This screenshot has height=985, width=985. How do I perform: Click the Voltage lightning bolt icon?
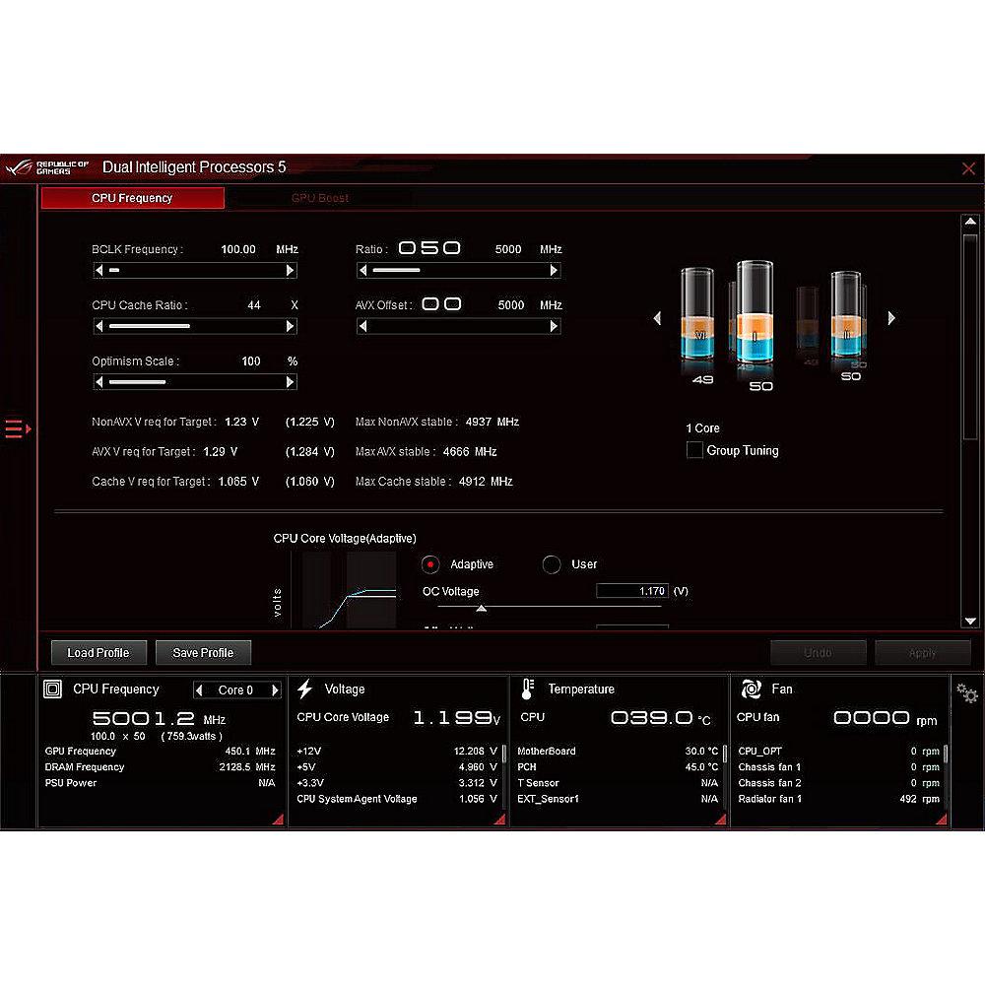pos(305,689)
